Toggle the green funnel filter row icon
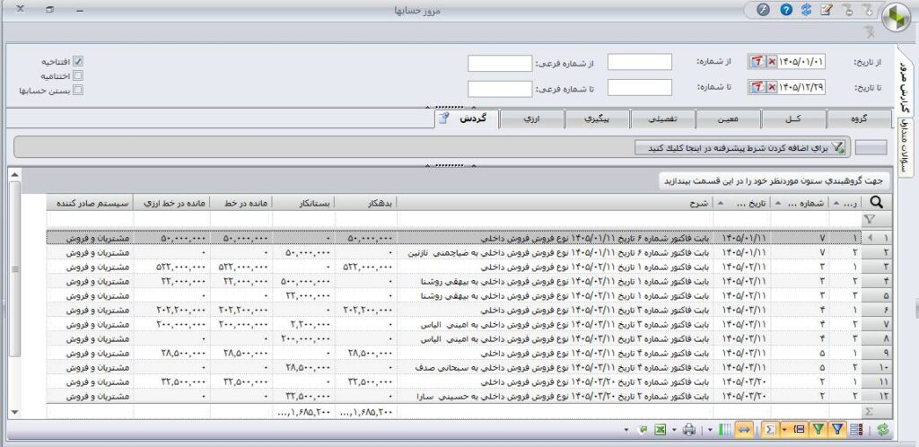 click(x=818, y=429)
